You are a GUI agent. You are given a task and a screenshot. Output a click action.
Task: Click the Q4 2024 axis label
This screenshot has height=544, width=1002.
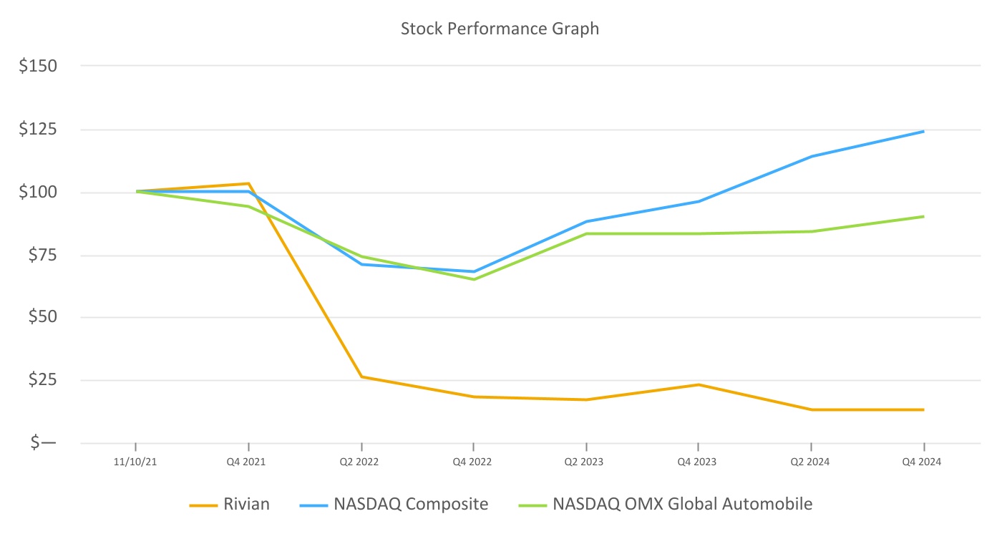(x=923, y=462)
